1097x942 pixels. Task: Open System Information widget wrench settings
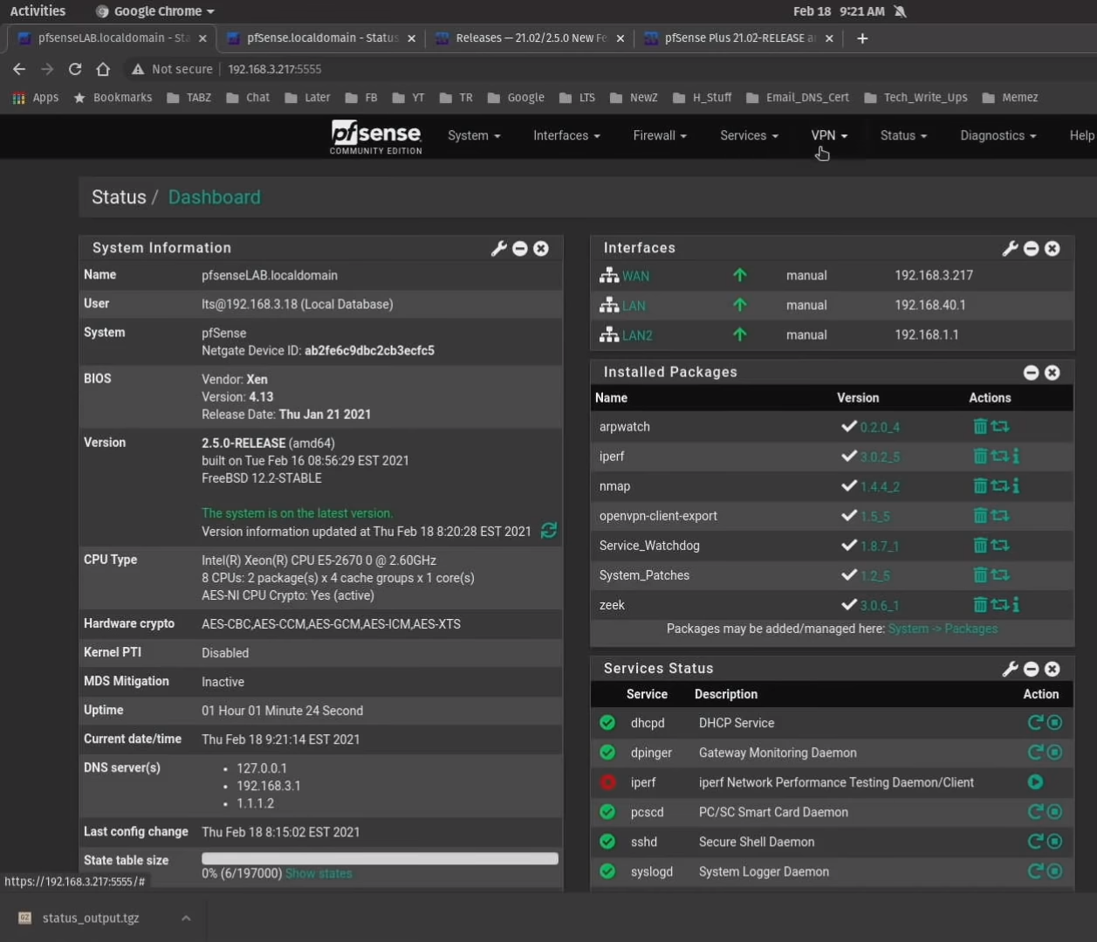click(498, 249)
